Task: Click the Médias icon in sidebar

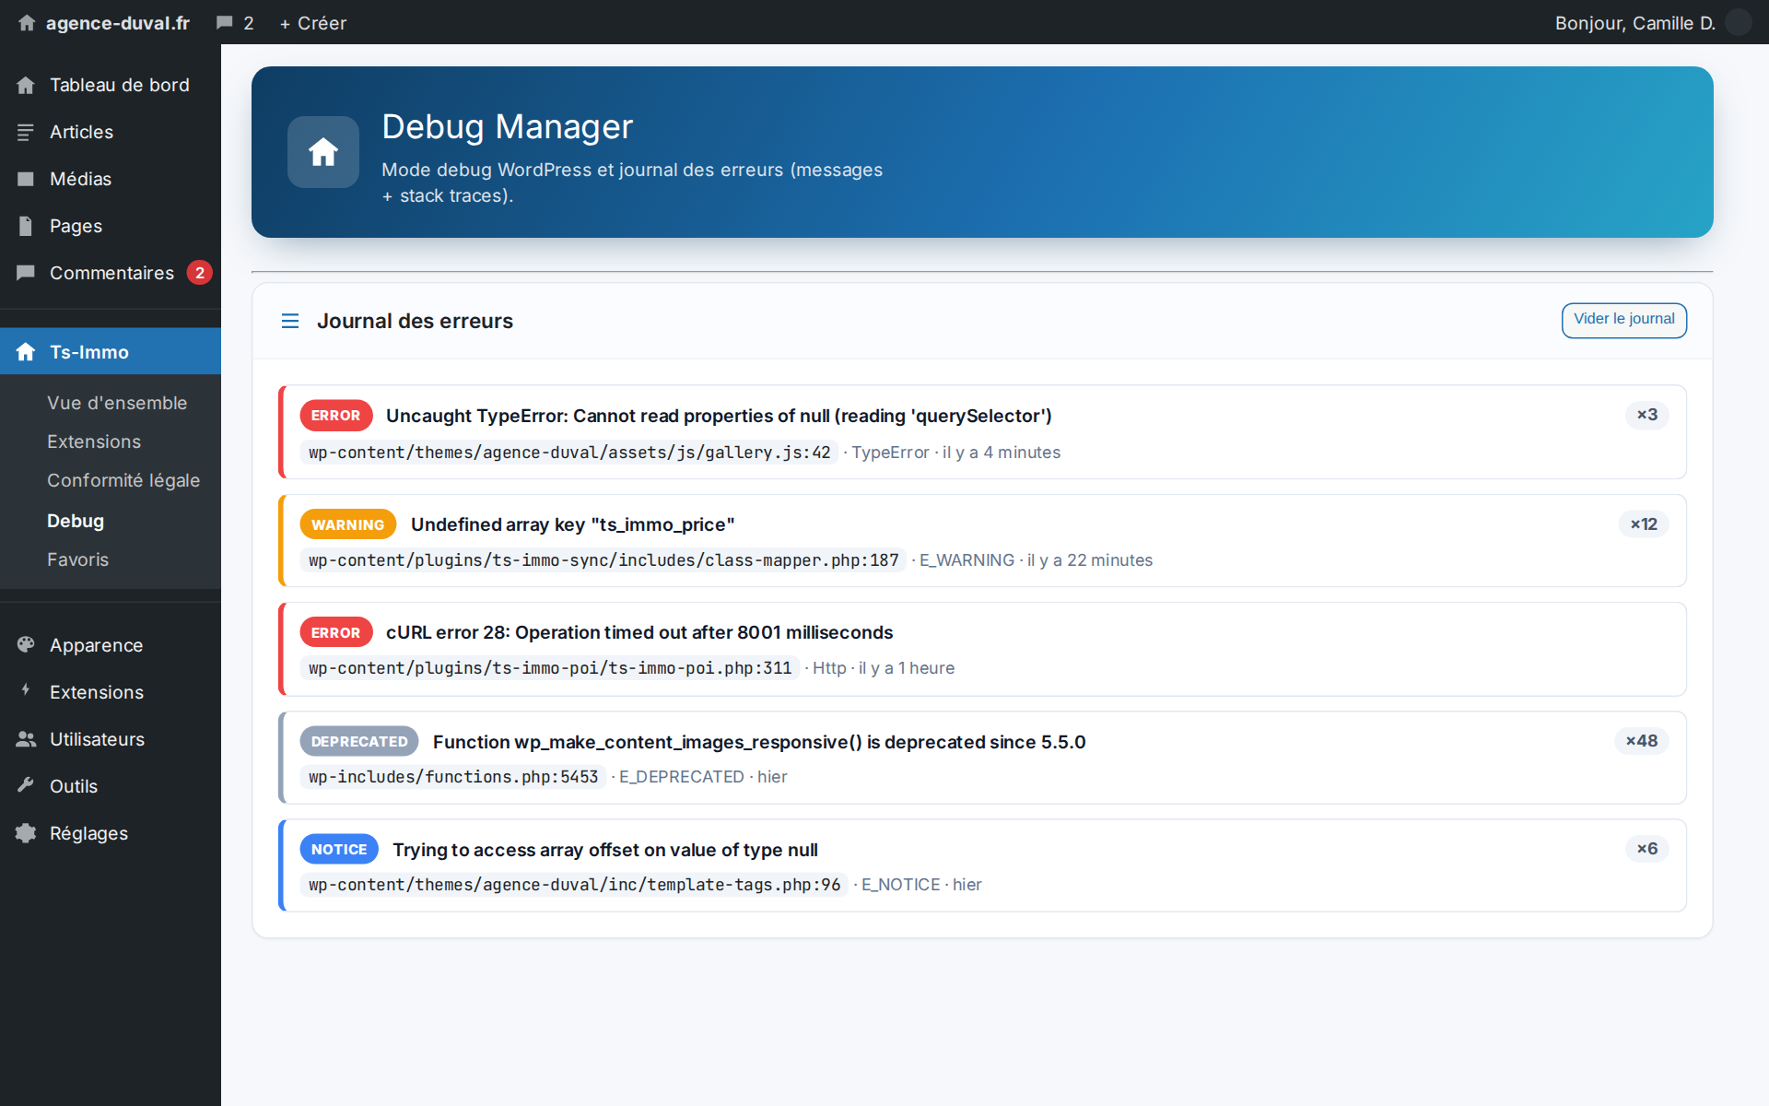Action: click(x=26, y=179)
